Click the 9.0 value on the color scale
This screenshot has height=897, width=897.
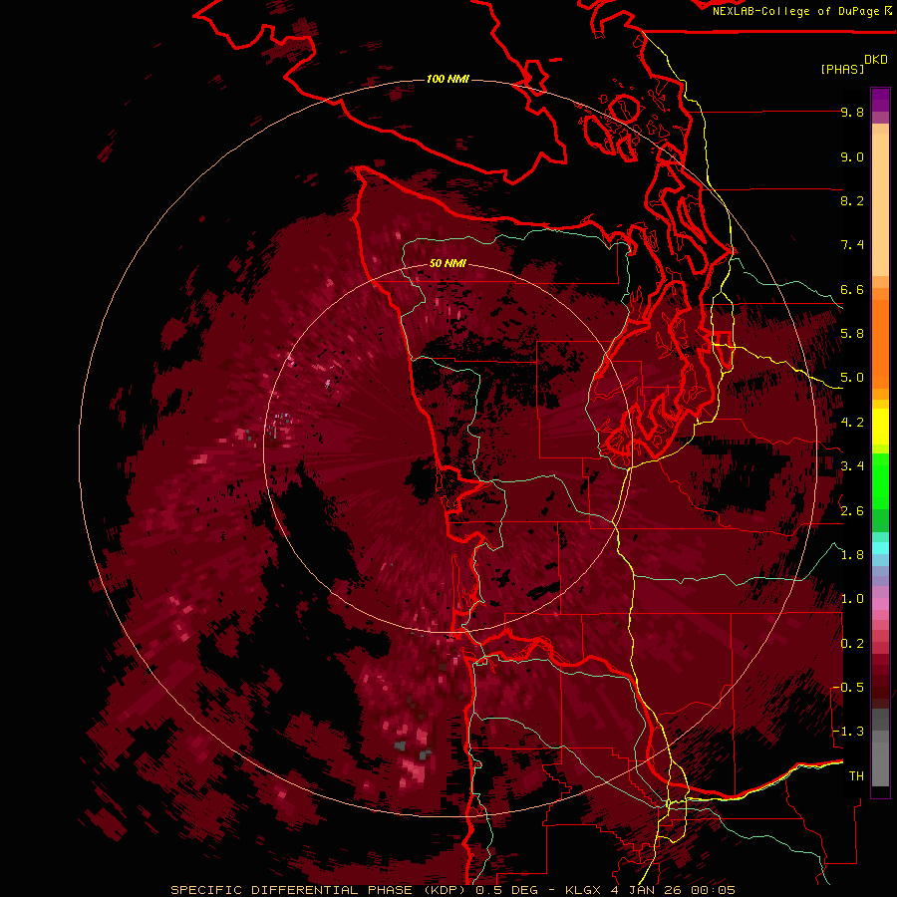[852, 156]
